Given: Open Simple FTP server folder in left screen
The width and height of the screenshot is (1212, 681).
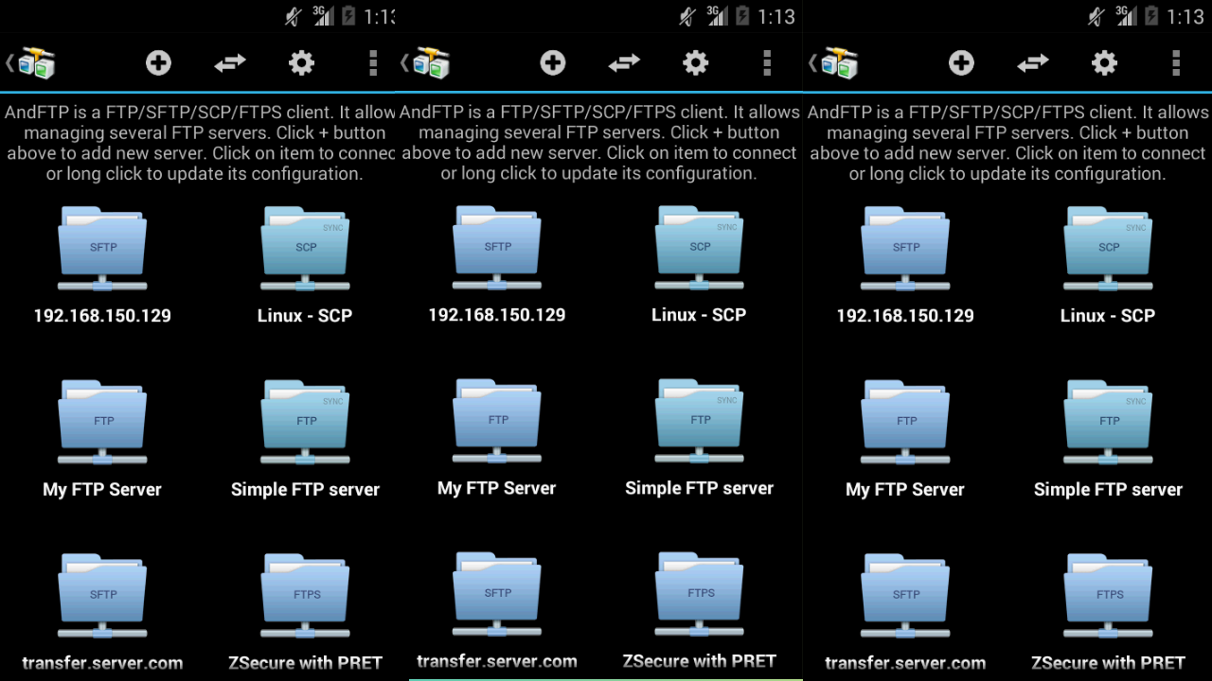Looking at the screenshot, I should point(305,423).
